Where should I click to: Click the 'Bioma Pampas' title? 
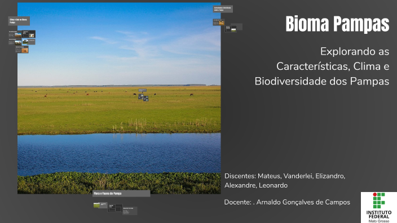337,24
